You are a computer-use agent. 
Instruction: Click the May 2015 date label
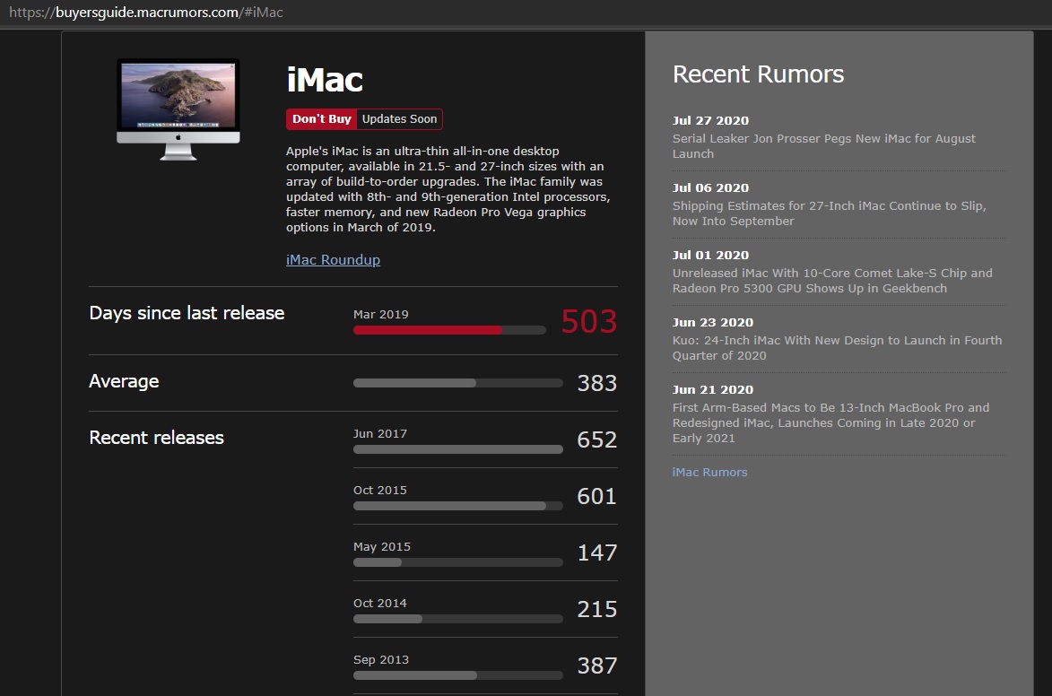pyautogui.click(x=382, y=546)
